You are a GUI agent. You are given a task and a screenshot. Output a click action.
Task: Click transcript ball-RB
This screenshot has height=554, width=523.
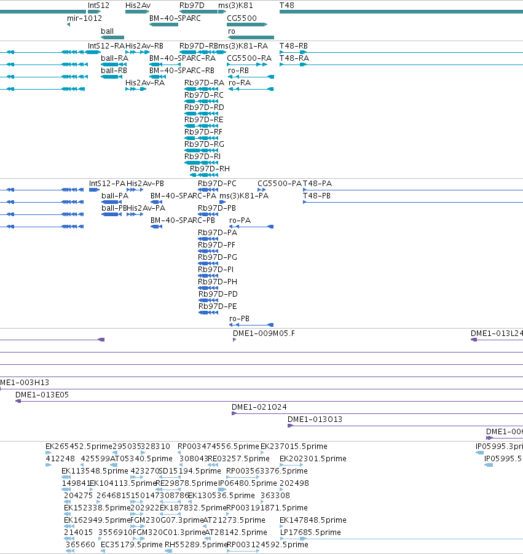pyautogui.click(x=114, y=70)
